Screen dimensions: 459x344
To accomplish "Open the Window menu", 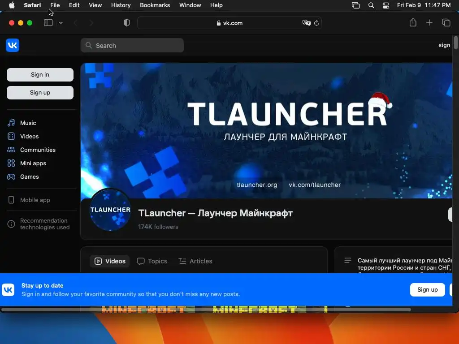I will coord(190,5).
